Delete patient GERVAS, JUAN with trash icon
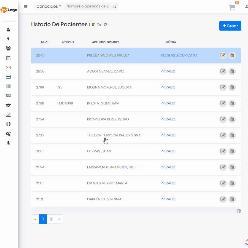 tap(232, 151)
